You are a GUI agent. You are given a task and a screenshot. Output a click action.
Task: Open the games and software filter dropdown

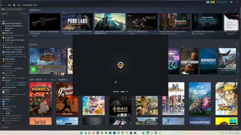[x=11, y=13]
